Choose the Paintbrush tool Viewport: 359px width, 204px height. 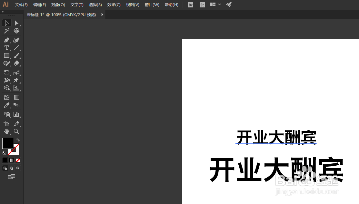[x=16, y=55]
